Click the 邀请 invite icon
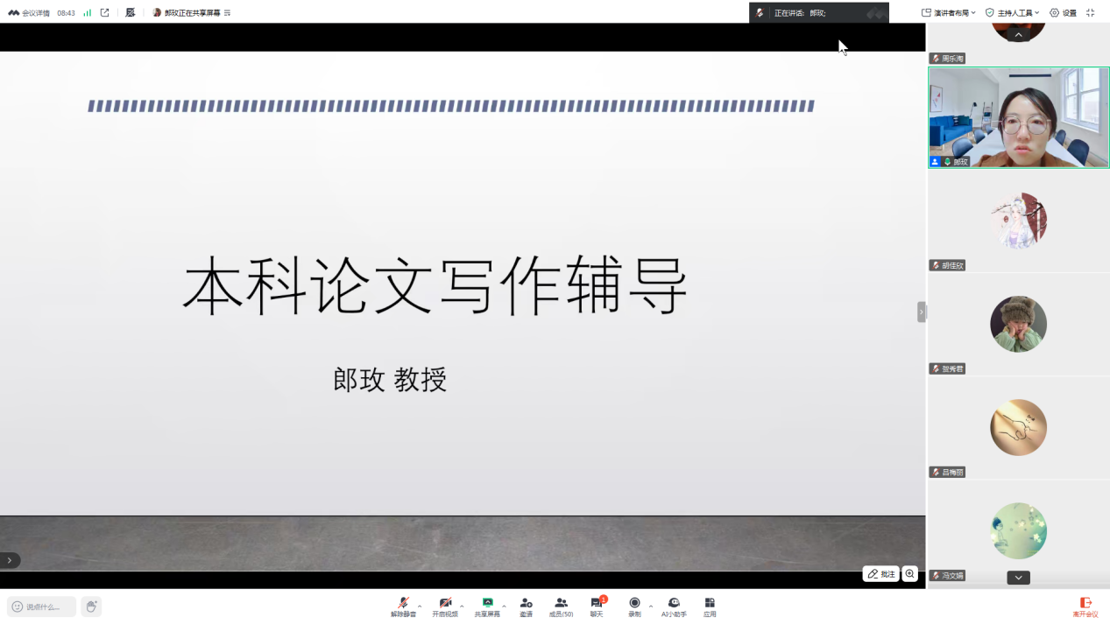Screen dimensions: 1110x624 pos(526,606)
